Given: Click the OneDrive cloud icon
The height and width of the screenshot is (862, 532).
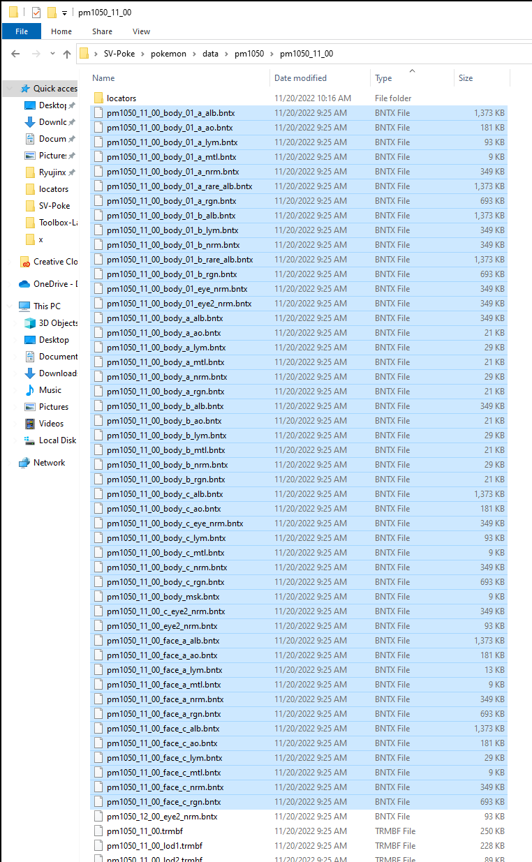Looking at the screenshot, I should tap(24, 284).
